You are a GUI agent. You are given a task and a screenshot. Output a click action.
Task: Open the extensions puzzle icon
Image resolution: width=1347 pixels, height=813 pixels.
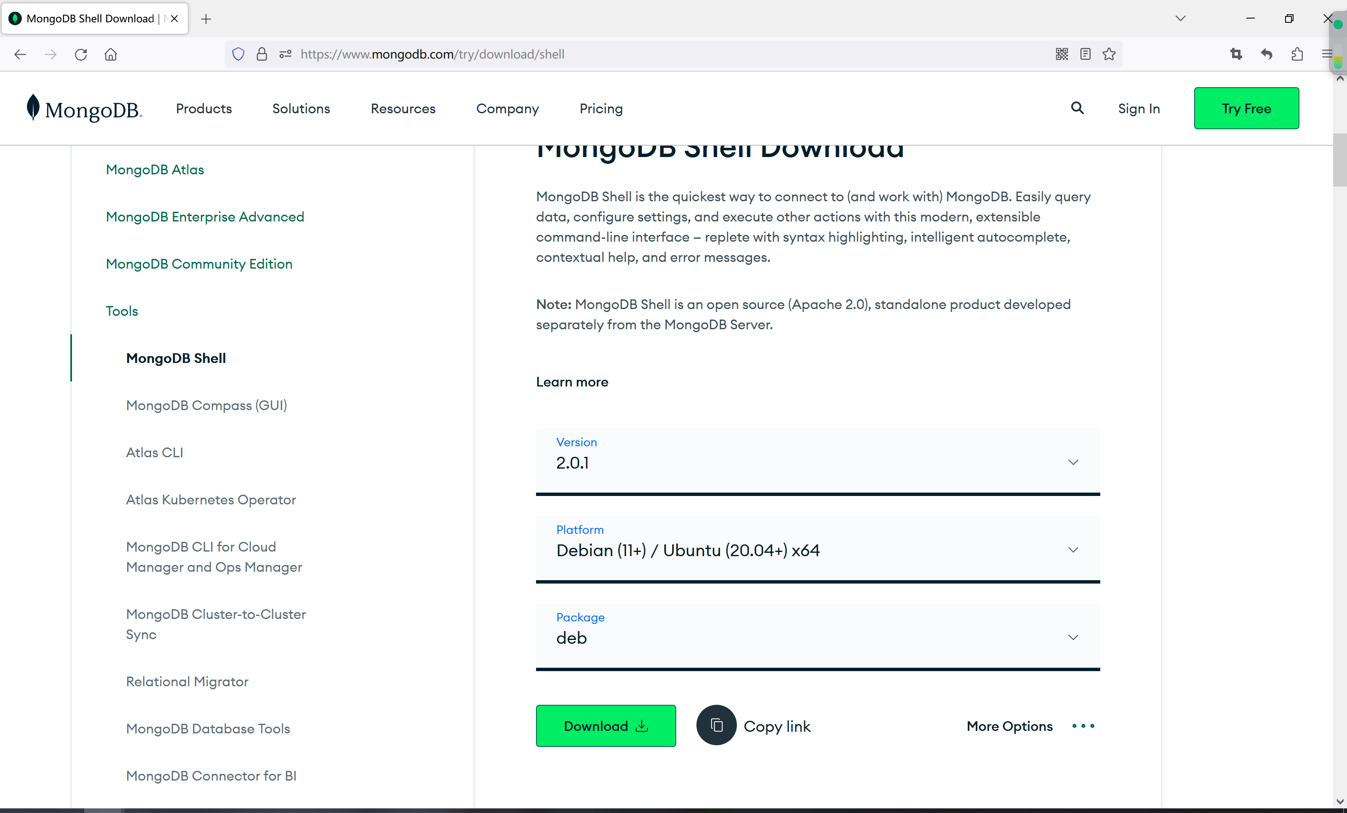pos(1297,54)
